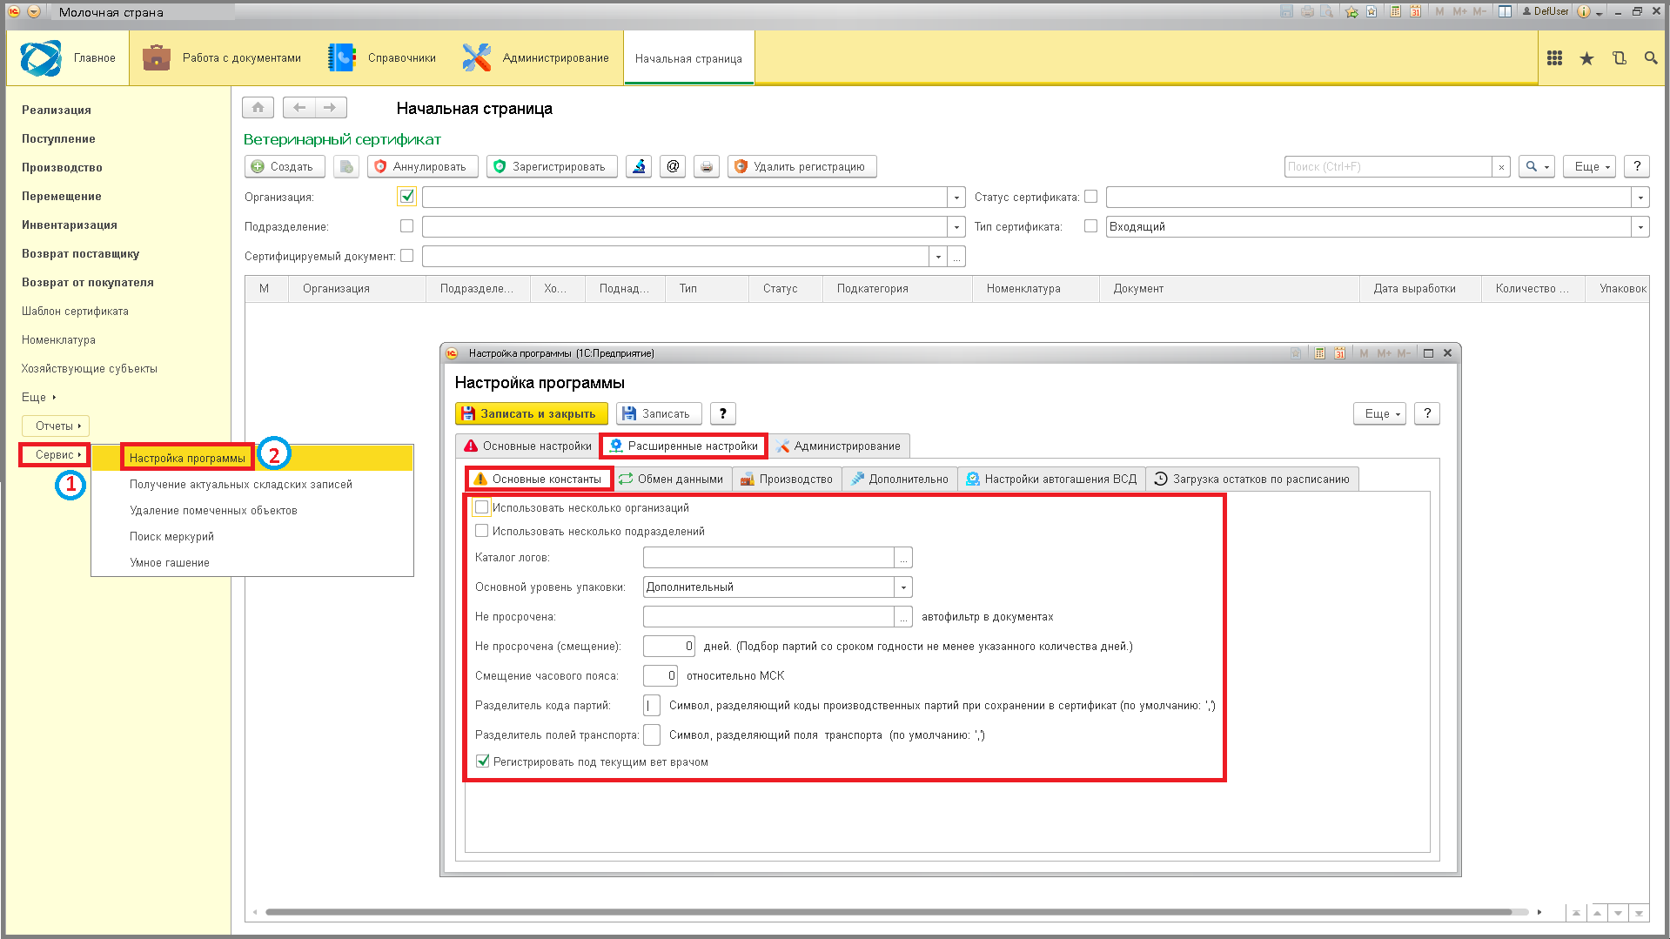The width and height of the screenshot is (1670, 939).
Task: Click the email @ toolbar icon
Action: tap(673, 166)
